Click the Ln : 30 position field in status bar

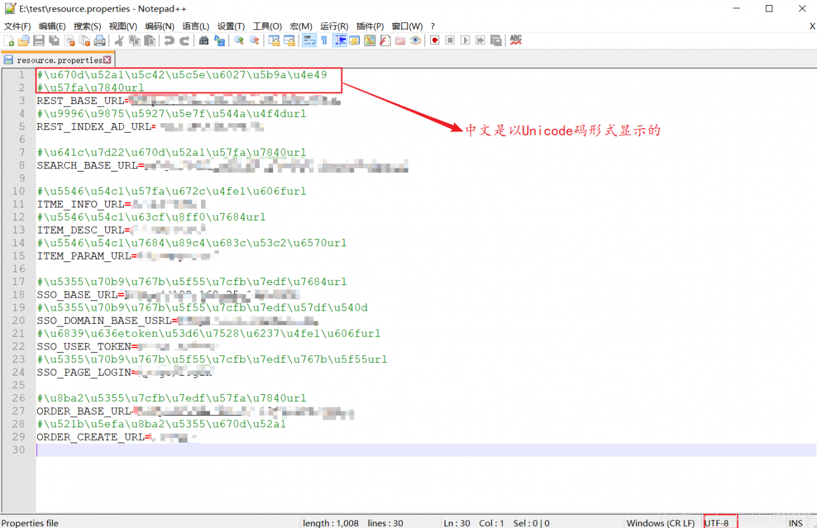pos(457,523)
